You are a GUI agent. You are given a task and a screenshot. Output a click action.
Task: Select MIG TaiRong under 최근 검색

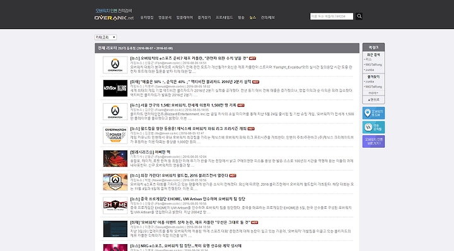pyautogui.click(x=373, y=65)
